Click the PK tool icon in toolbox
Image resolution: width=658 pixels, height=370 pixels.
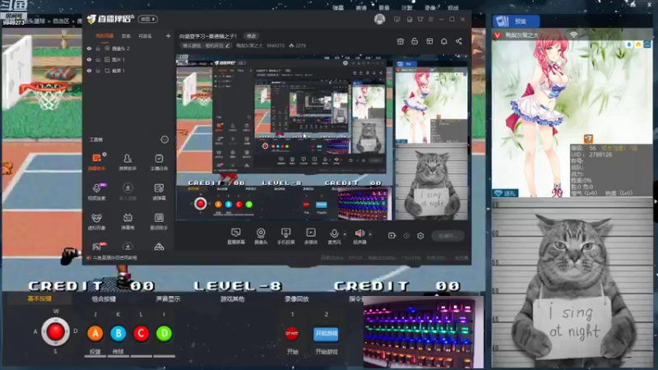pos(97,246)
